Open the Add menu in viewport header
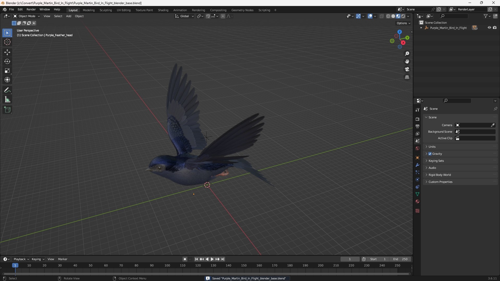Image resolution: width=500 pixels, height=281 pixels. pyautogui.click(x=68, y=16)
